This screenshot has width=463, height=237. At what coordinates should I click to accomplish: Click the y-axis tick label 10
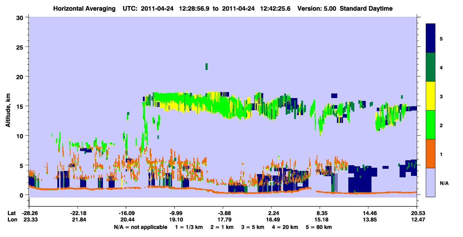(x=20, y=136)
